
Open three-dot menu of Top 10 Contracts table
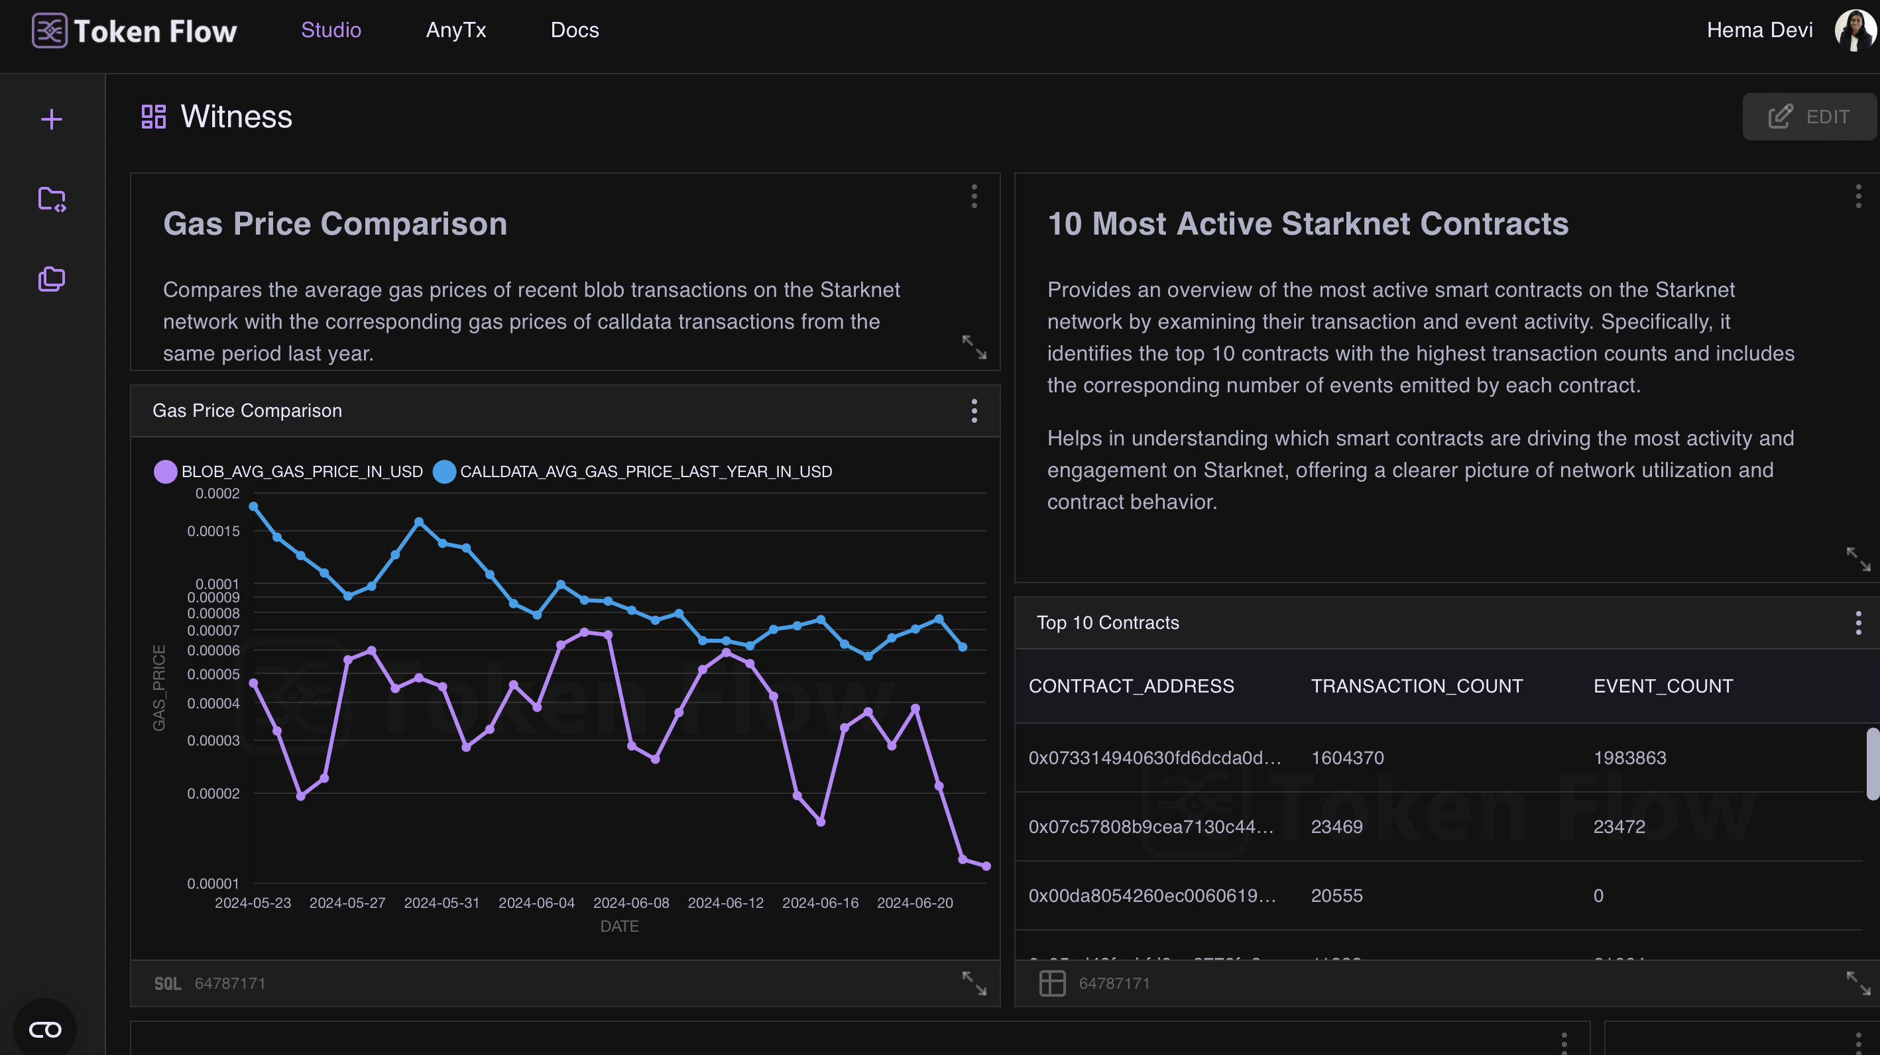[1858, 623]
